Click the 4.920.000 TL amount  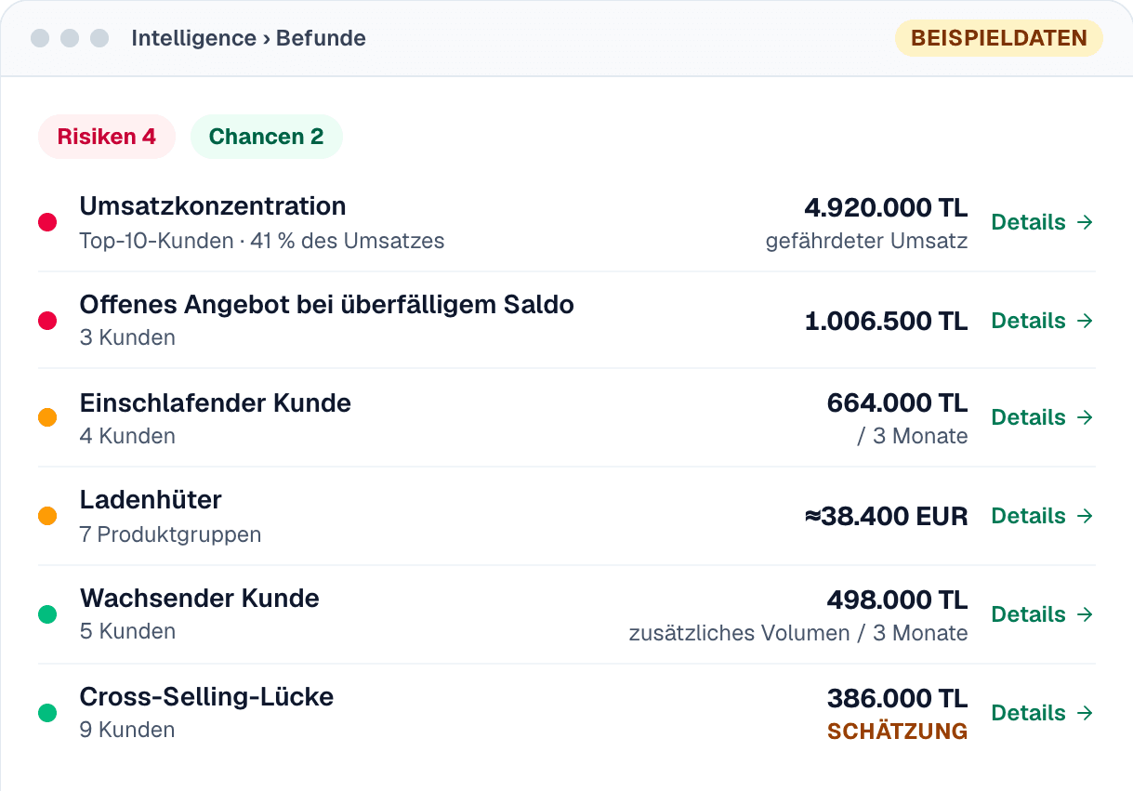coord(886,207)
